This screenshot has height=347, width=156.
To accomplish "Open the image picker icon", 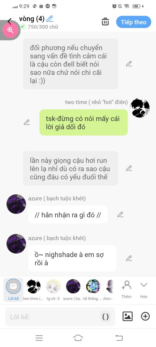I will point(128,316).
